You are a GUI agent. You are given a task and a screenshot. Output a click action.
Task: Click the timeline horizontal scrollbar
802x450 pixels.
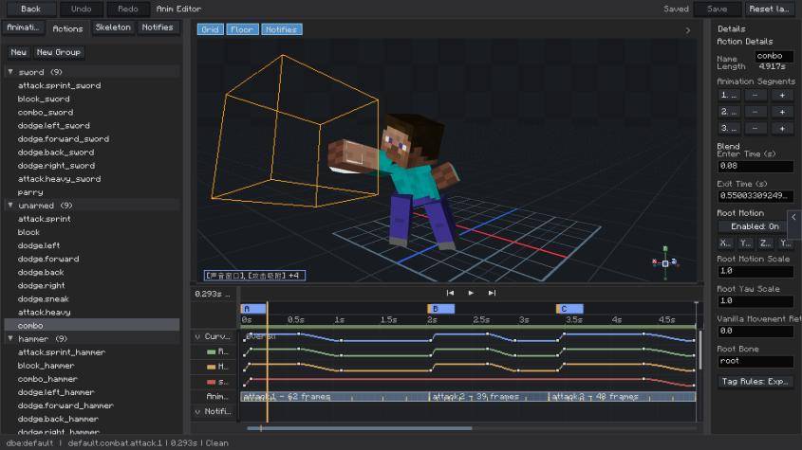359,428
